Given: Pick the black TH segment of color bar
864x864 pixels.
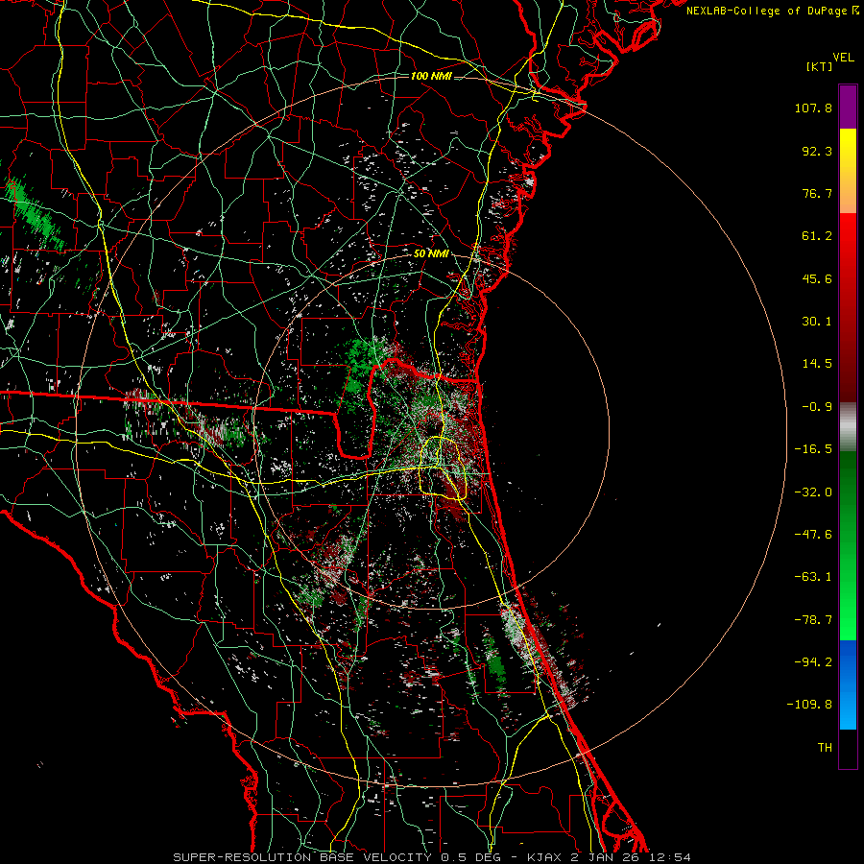Looking at the screenshot, I should tap(848, 749).
